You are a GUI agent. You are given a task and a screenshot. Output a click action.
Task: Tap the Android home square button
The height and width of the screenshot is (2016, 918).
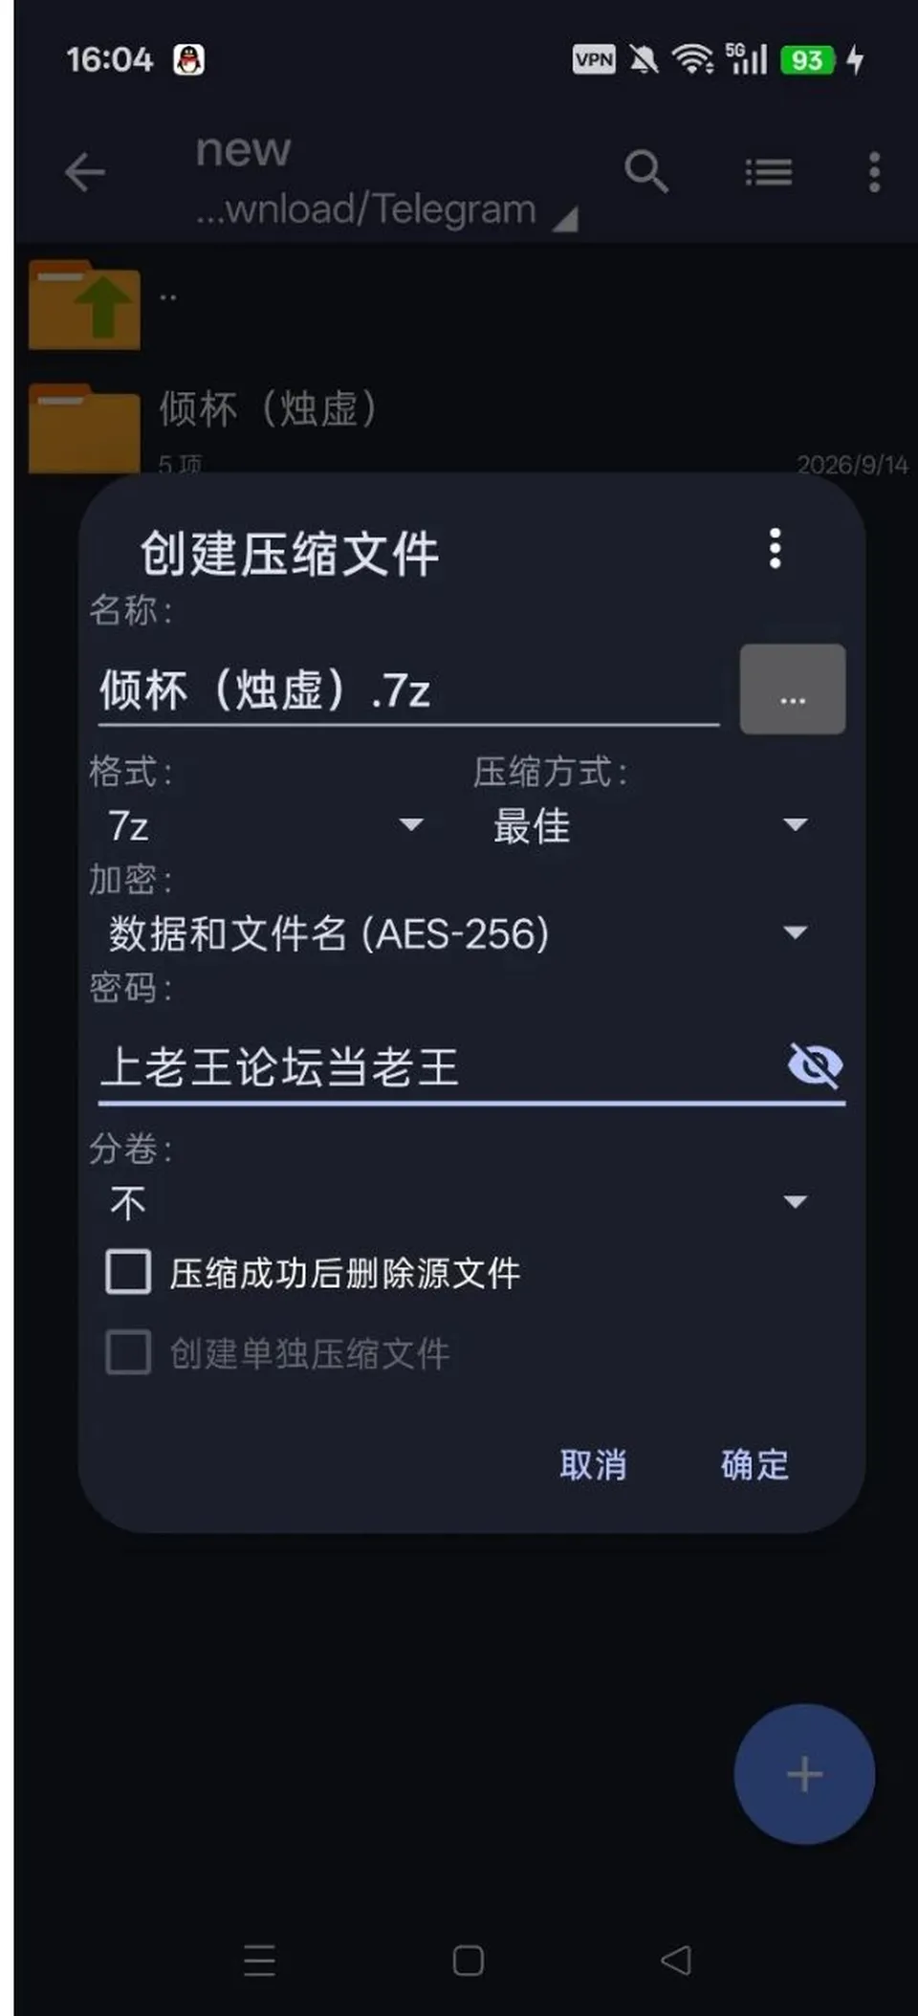(468, 1960)
